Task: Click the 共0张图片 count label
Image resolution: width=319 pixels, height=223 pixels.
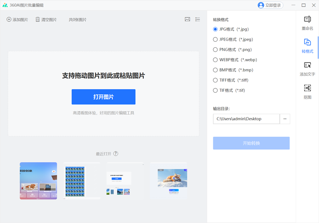Action: 77,20
